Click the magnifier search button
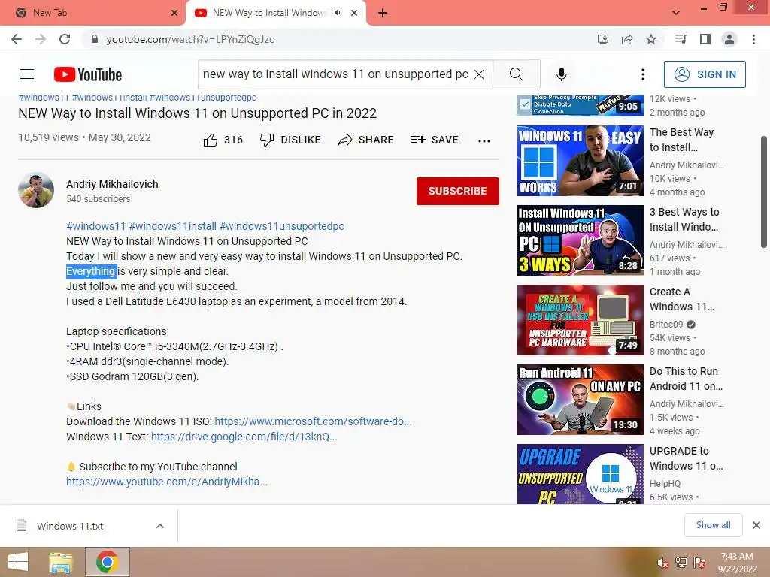 tap(516, 74)
